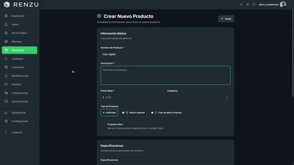The height and width of the screenshot is (165, 294).
Task: Select the Individual product type
Action: (109, 113)
